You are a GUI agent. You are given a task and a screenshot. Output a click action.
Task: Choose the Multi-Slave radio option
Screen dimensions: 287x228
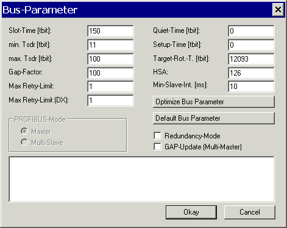[24, 142]
